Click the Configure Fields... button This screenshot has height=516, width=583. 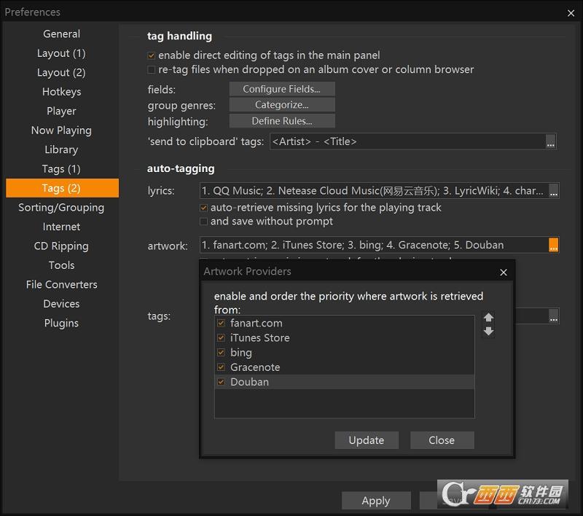point(282,89)
